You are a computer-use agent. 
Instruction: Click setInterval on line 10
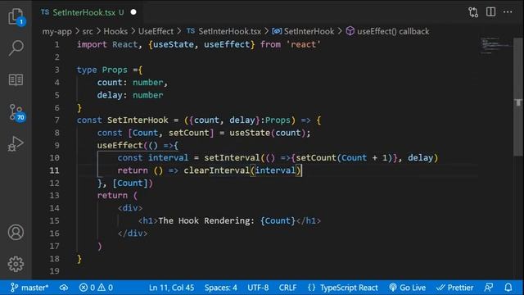click(x=232, y=157)
